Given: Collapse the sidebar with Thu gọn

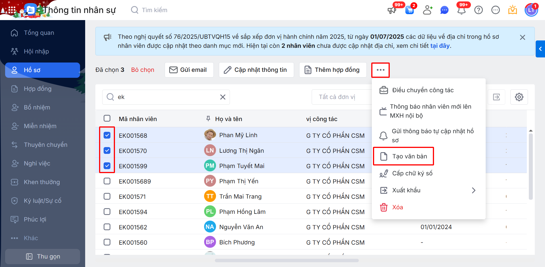Looking at the screenshot, I should [43, 257].
